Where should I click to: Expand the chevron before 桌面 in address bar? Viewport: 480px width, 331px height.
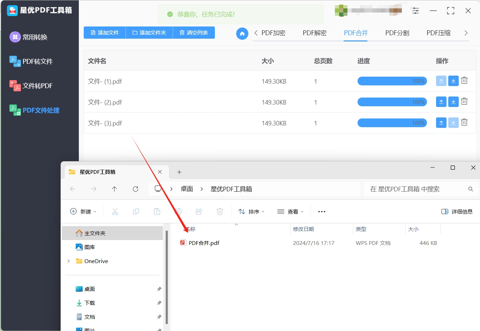171,189
